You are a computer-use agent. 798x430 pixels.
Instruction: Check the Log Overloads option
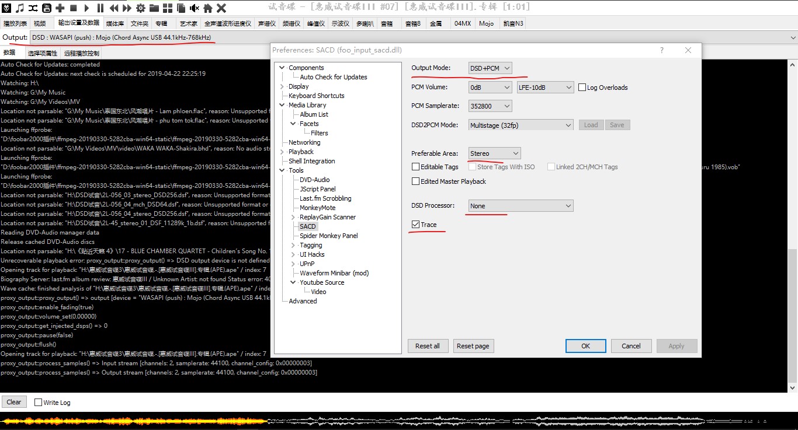click(582, 88)
